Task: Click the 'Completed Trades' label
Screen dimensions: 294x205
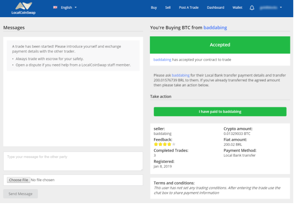Action: pos(171,150)
